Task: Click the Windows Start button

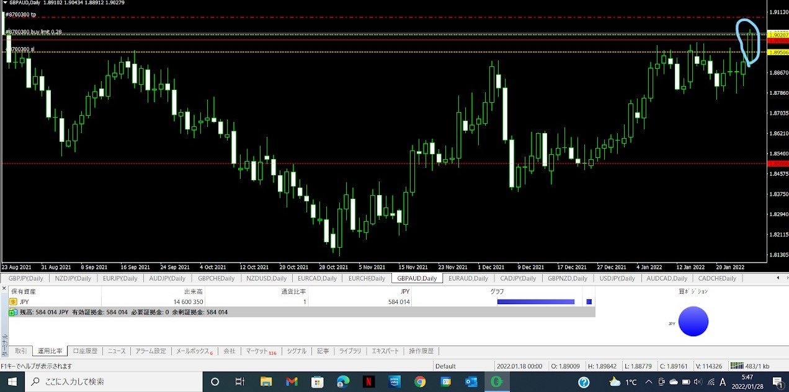Action: coord(12,381)
